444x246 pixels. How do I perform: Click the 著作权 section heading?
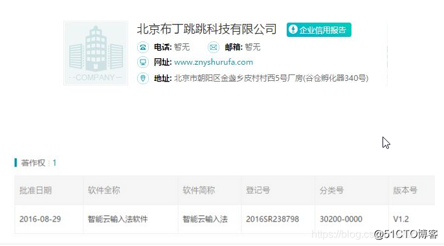[33, 162]
